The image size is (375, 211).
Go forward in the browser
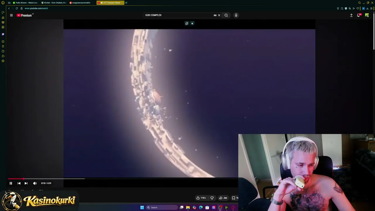pos(13,8)
